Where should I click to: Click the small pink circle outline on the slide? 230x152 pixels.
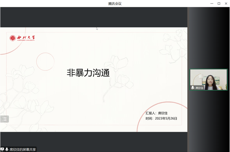pos(45,62)
